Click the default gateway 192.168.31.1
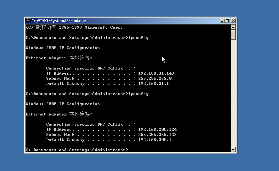The image size is (279, 171). 153,84
